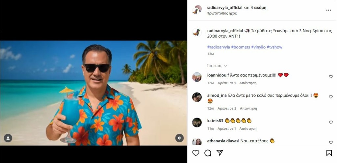Screen dimensions: 337x163
Task: Share the post via paper plane icon
Action: click(x=220, y=153)
